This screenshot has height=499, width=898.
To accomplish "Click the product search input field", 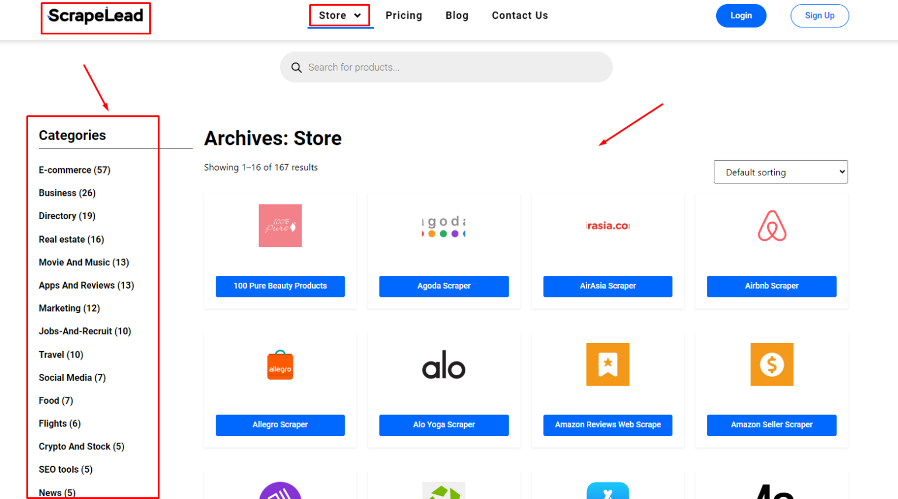I will point(446,67).
